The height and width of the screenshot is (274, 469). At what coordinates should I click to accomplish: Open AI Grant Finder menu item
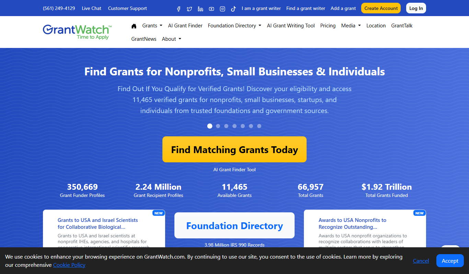coord(185,26)
